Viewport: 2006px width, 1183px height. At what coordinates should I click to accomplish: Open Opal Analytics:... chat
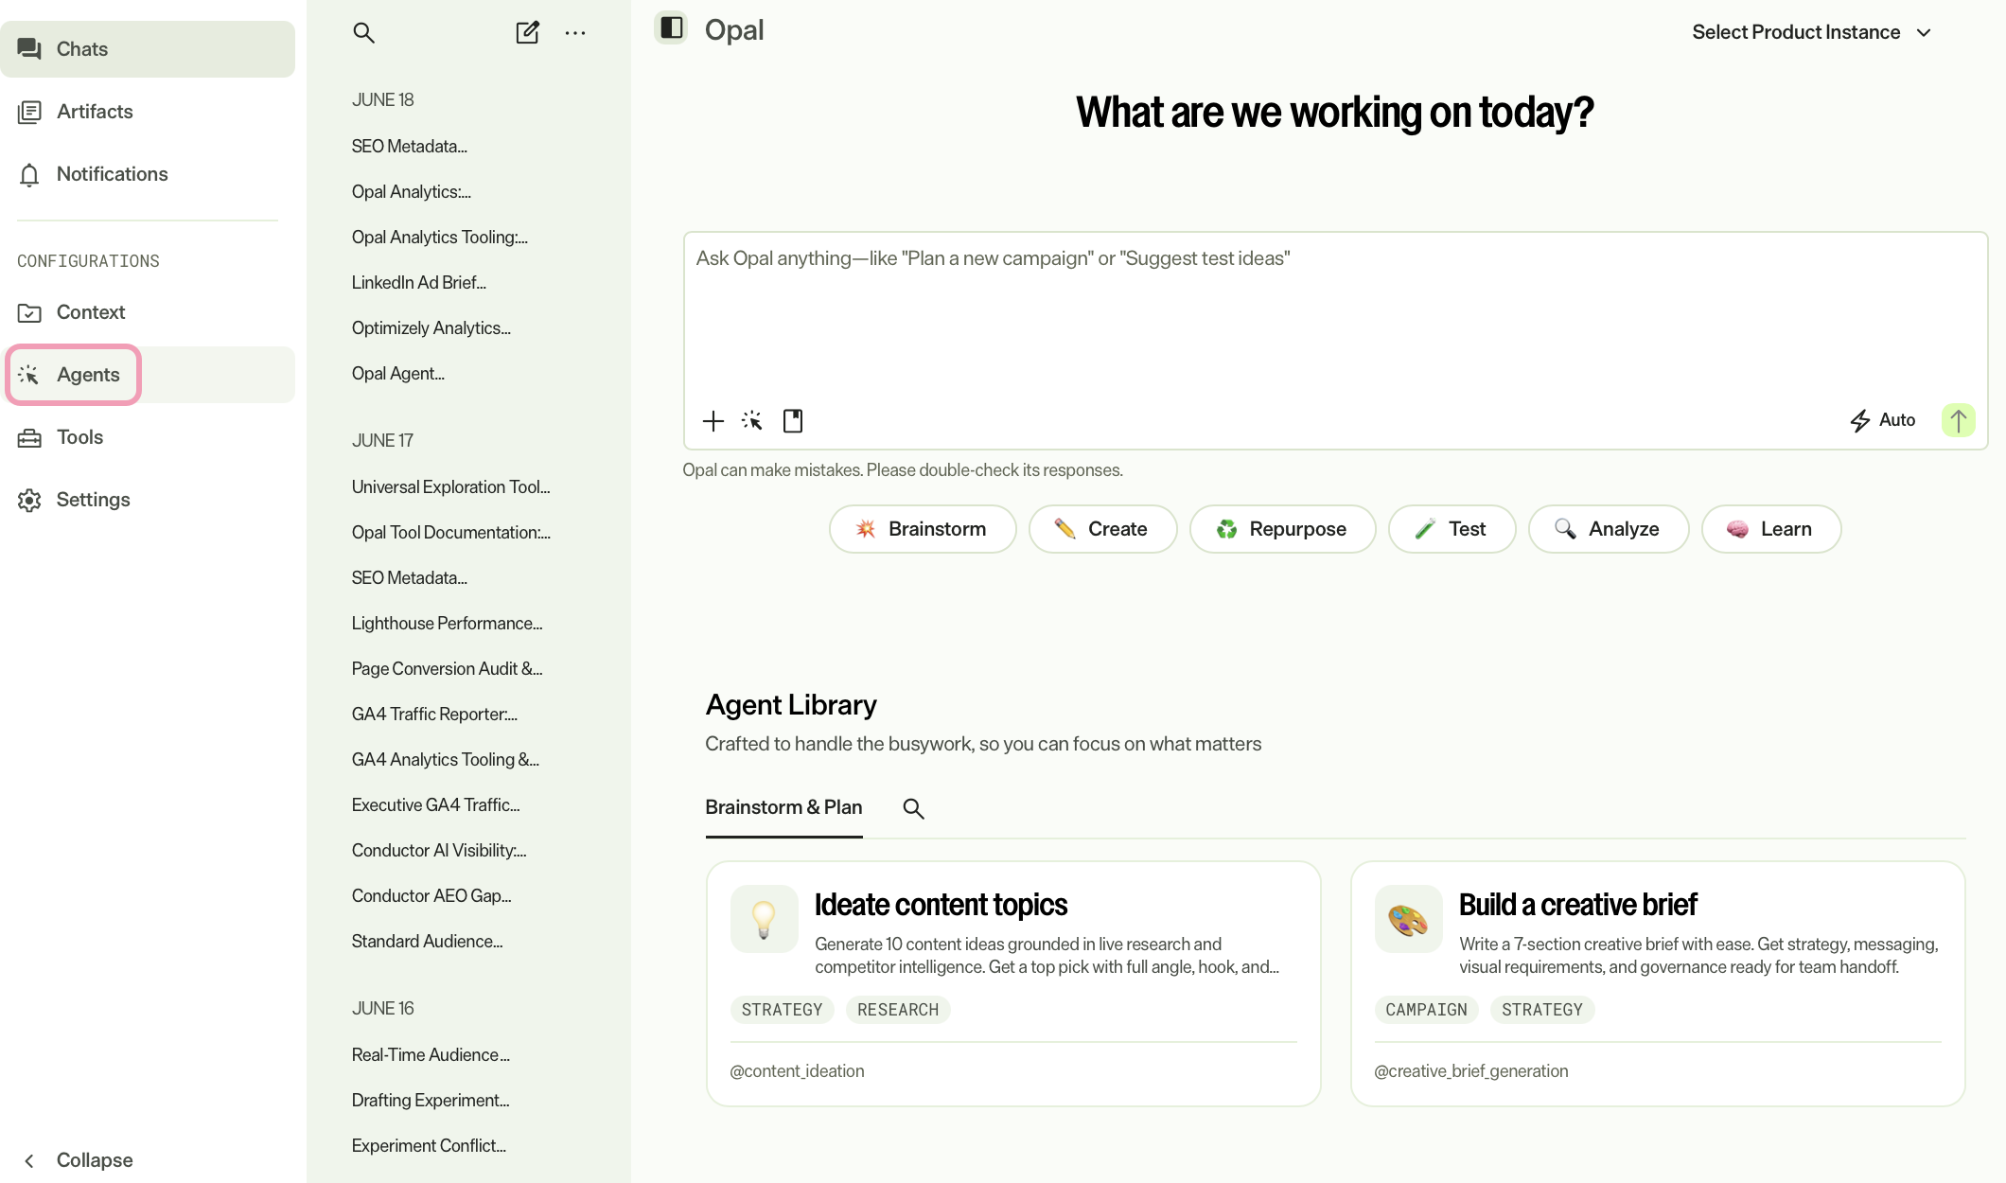tap(412, 192)
